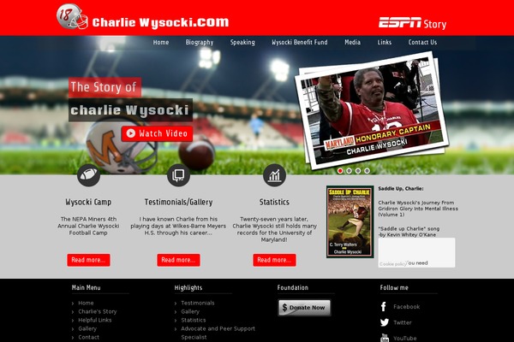This screenshot has width=514, height=342.
Task: Play the Watch Video button
Action: click(157, 133)
